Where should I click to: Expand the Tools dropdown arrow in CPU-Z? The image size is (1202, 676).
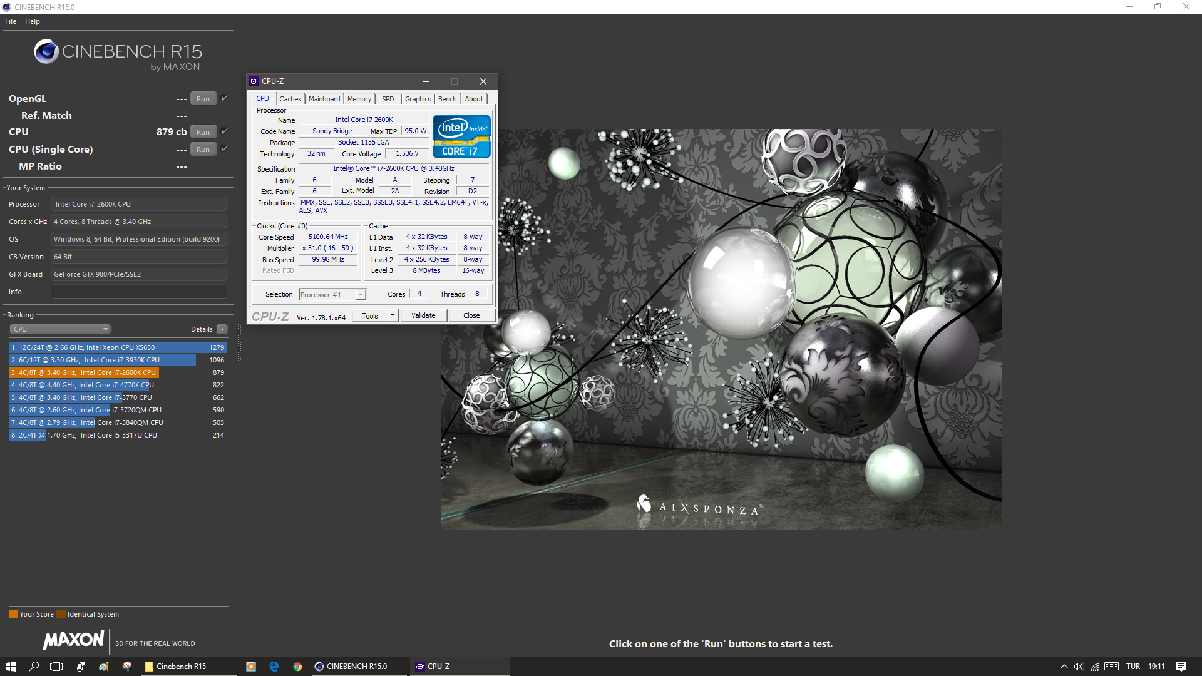click(393, 315)
